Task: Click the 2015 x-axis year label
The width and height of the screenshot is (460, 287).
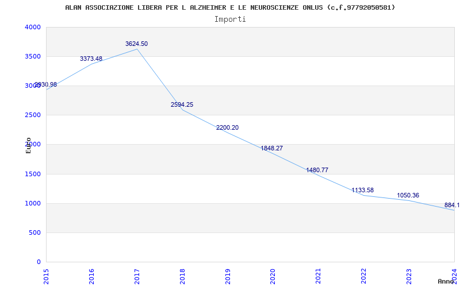Action: pyautogui.click(x=46, y=276)
